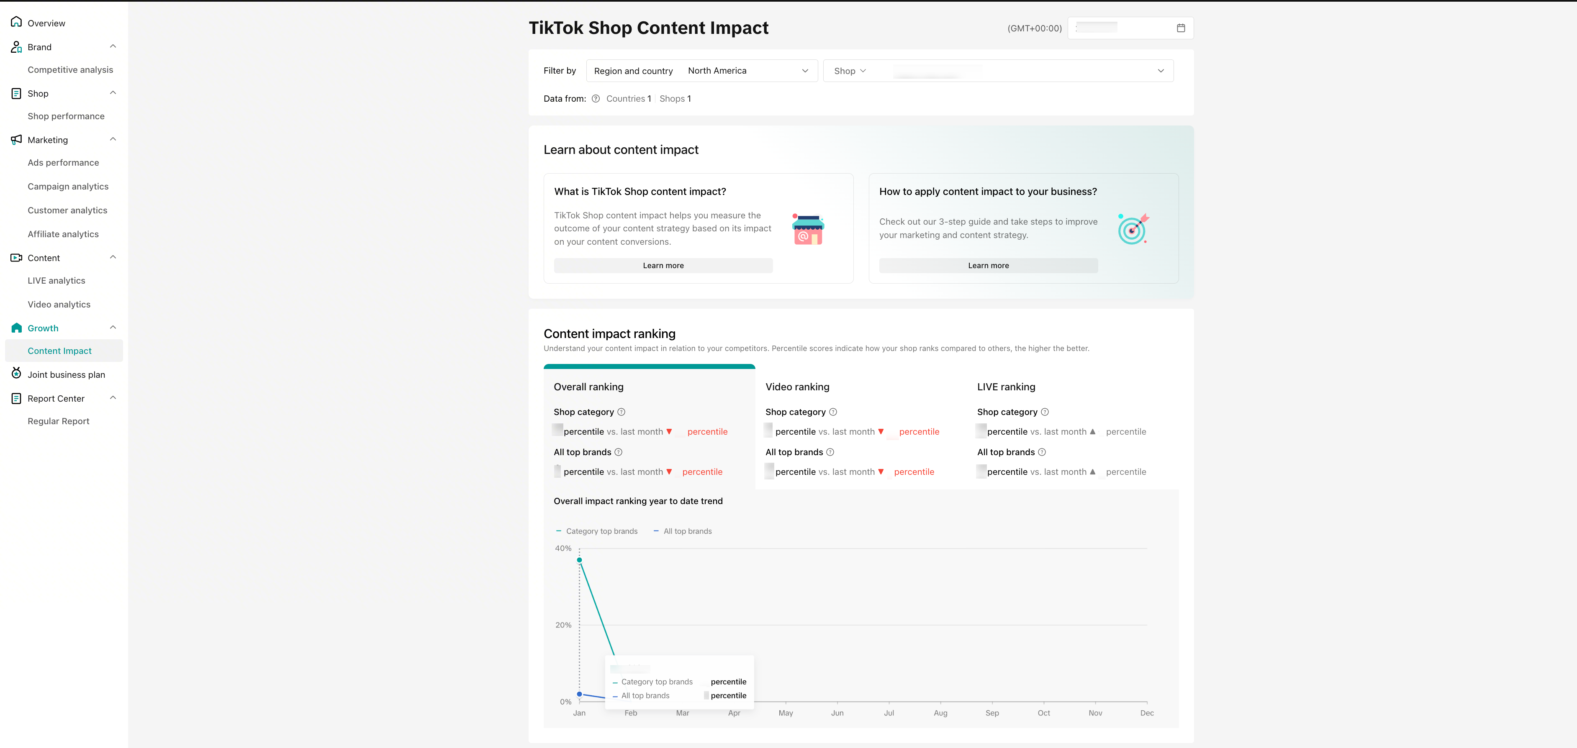Click the calendar icon in date picker

1181,28
